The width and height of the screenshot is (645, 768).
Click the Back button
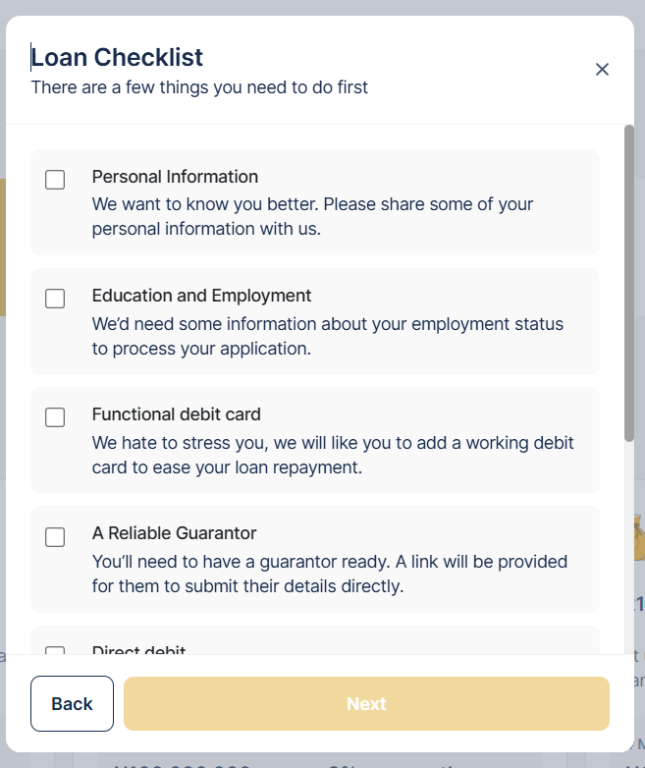pyautogui.click(x=72, y=703)
